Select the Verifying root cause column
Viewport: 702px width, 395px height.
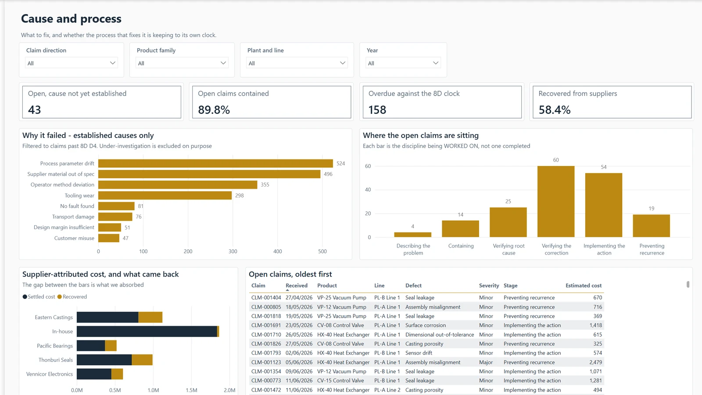[x=508, y=223]
